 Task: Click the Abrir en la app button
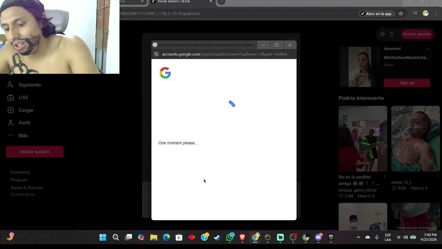[x=376, y=13]
